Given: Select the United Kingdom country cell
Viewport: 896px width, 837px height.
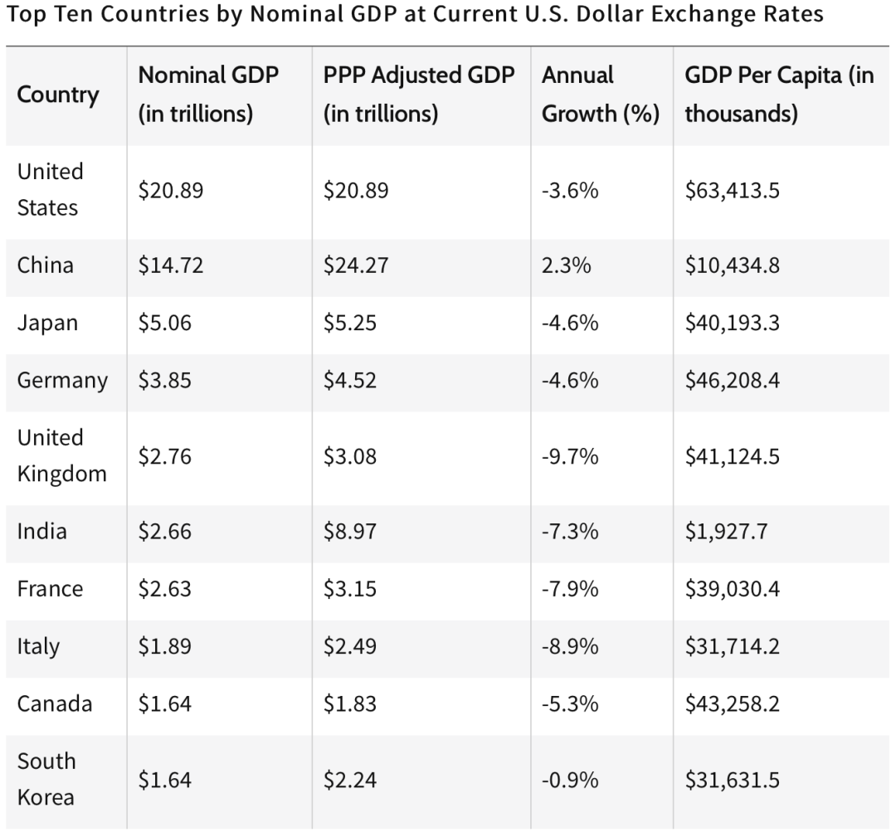Looking at the screenshot, I should point(61,455).
